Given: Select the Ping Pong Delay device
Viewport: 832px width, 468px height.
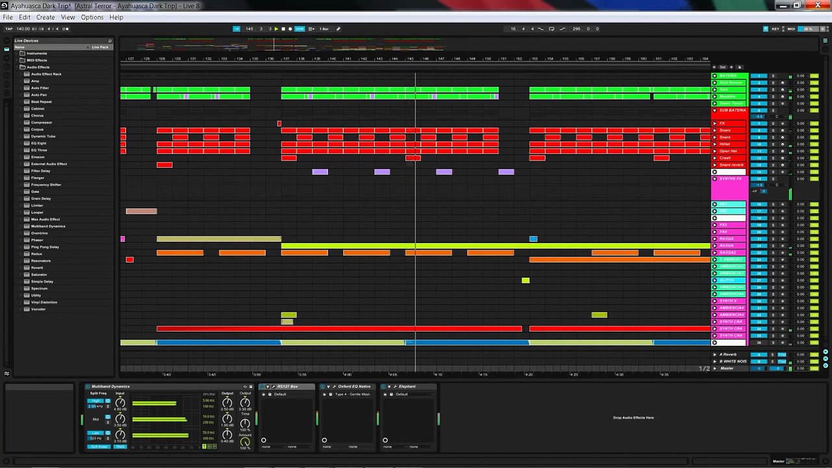Looking at the screenshot, I should 45,247.
